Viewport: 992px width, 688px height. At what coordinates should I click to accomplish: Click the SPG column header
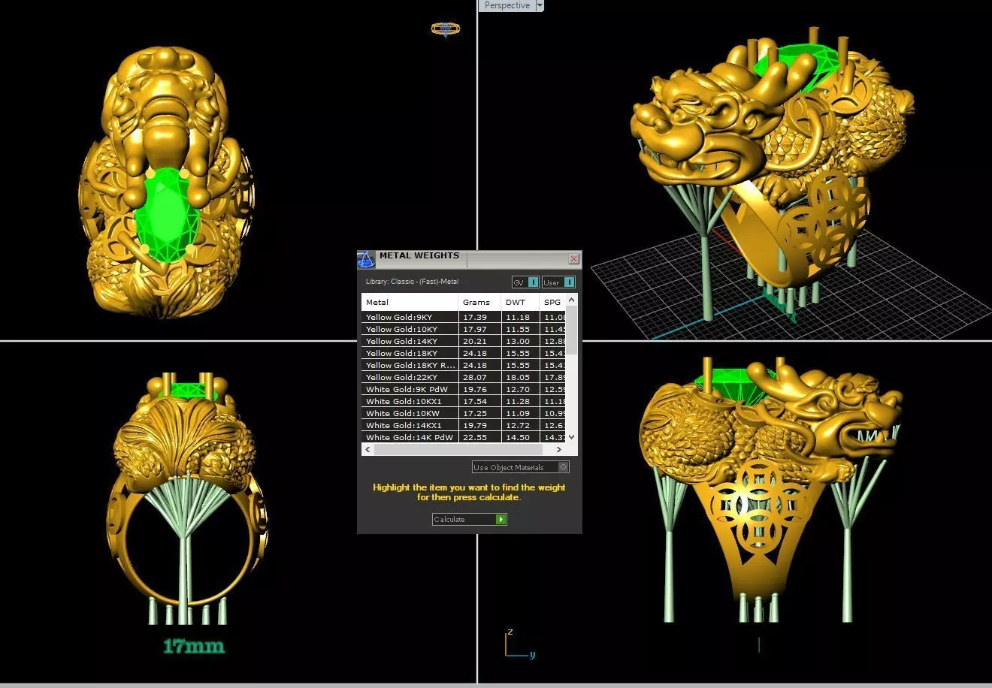552,302
